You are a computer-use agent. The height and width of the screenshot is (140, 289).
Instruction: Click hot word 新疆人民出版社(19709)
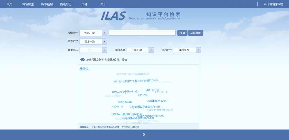coord(150,116)
